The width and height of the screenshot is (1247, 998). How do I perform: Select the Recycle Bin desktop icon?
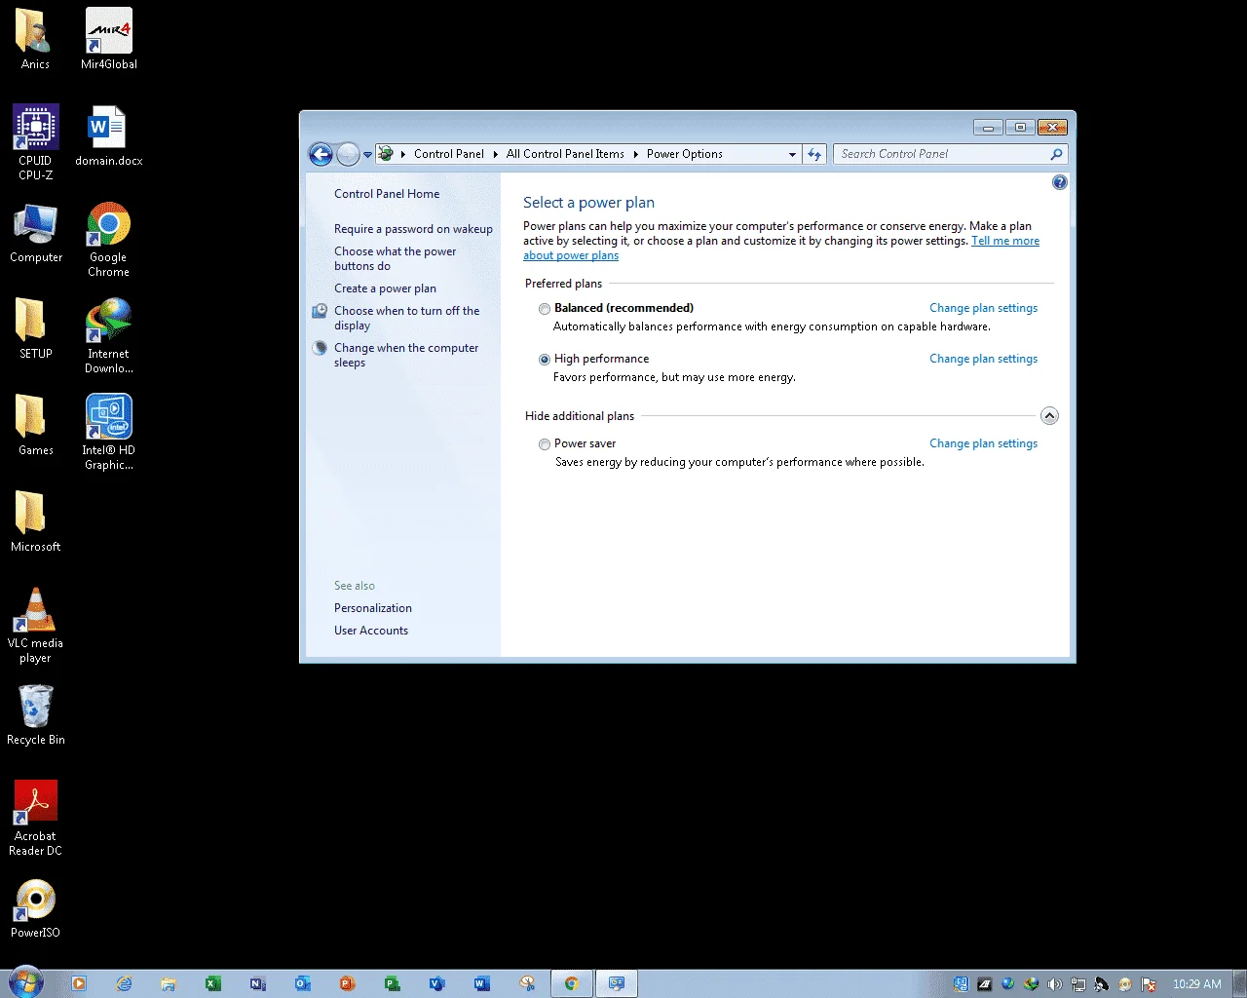36,715
